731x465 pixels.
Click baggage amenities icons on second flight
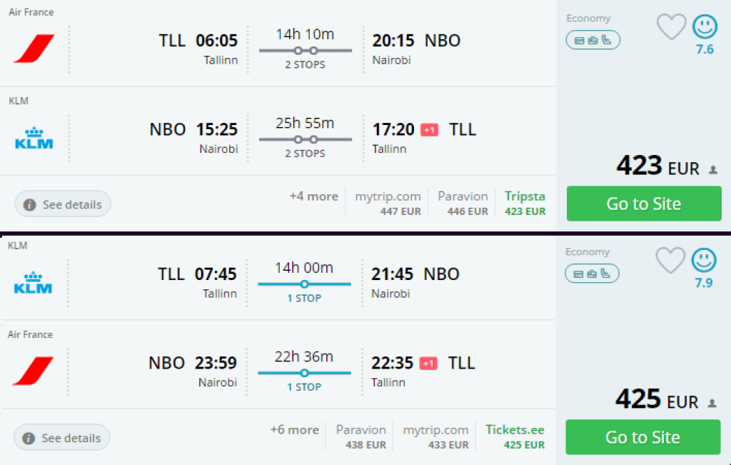click(x=593, y=274)
